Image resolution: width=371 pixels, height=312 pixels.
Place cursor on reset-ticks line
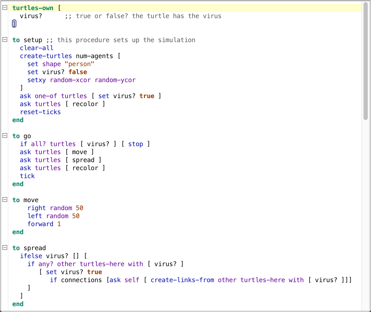tap(40, 112)
